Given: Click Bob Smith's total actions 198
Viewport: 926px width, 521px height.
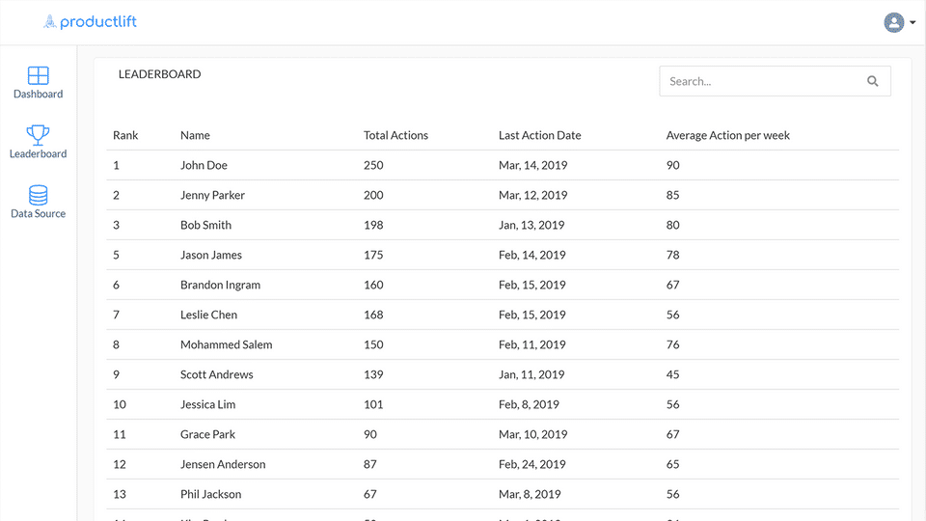Looking at the screenshot, I should tap(373, 225).
